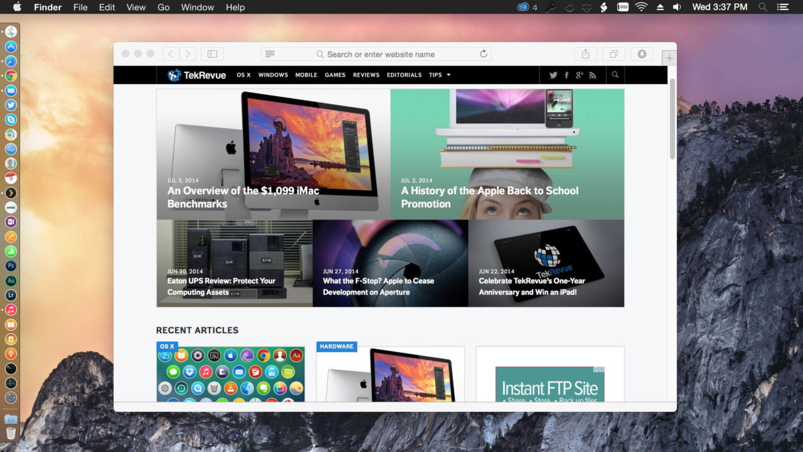Open the Safari Share button
The image size is (803, 452).
click(585, 54)
